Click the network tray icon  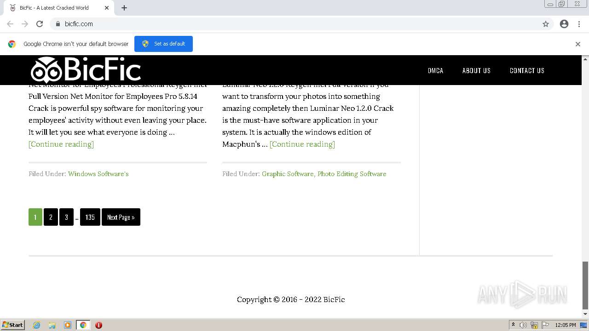point(534,325)
